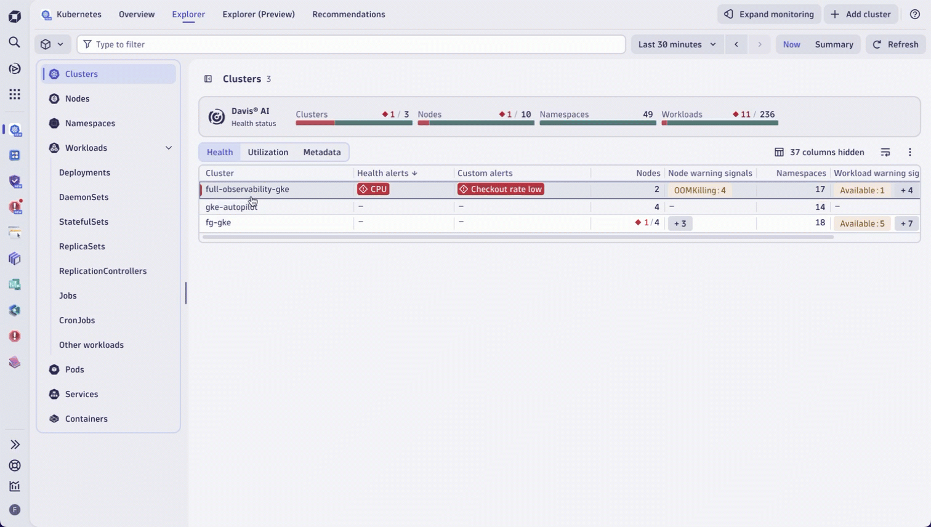Screen dimensions: 931x527
Task: Collapse the Workloads tree chevron
Action: tap(169, 148)
